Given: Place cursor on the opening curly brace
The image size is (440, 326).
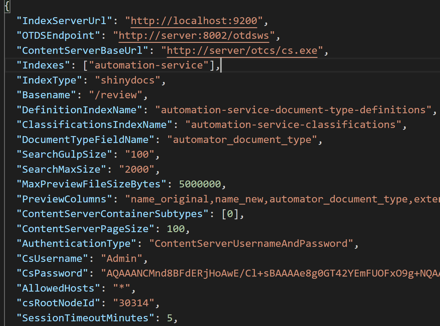Looking at the screenshot, I should (x=7, y=6).
